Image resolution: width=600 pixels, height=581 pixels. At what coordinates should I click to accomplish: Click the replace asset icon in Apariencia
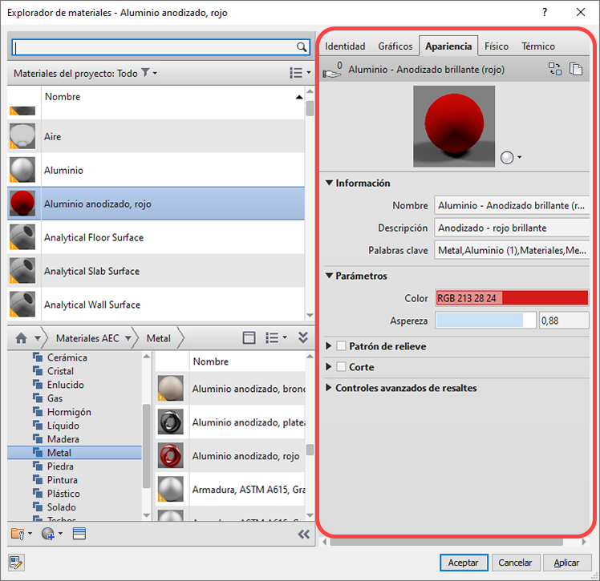coord(555,69)
